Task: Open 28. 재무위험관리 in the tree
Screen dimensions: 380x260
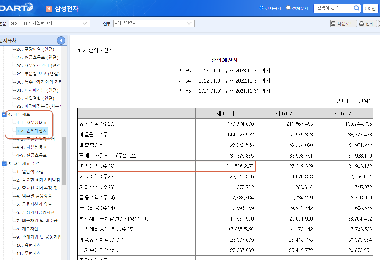Action: (x=38, y=66)
